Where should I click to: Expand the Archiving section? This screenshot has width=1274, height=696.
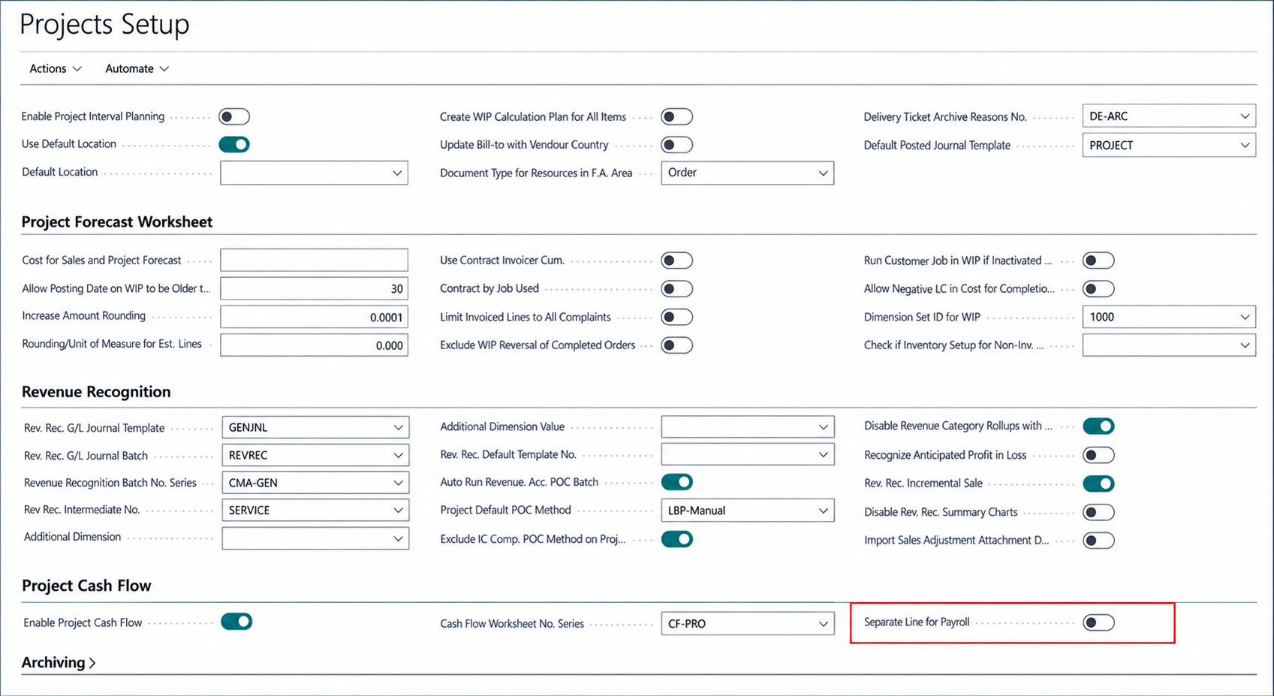tap(59, 662)
